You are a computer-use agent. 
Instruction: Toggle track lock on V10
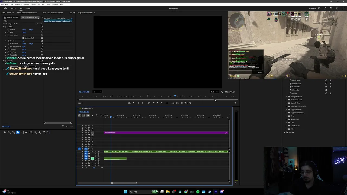[83, 128]
